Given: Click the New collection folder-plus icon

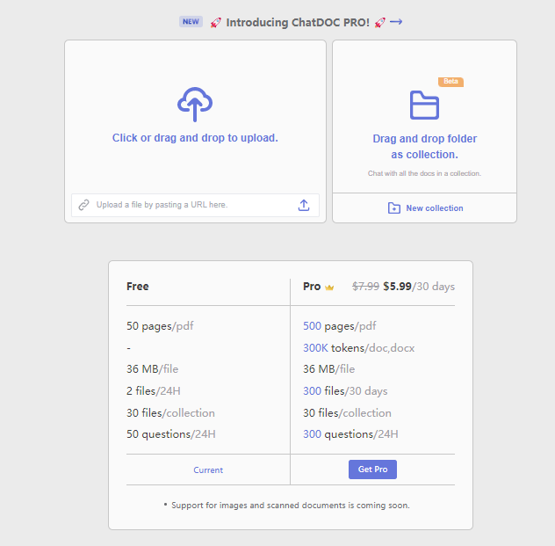Looking at the screenshot, I should tap(394, 208).
